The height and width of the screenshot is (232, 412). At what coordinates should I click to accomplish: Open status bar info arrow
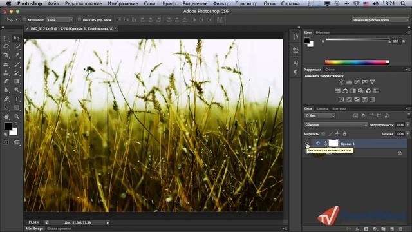coord(108,223)
